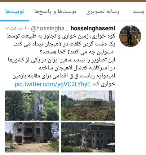
Task: Expand the tweet options chevron
Action: pyautogui.click(x=7, y=28)
